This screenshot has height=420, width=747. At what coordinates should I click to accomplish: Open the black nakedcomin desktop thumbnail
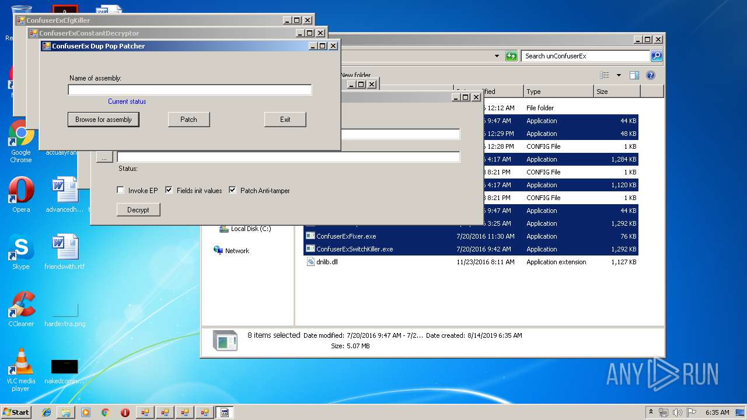(x=64, y=370)
